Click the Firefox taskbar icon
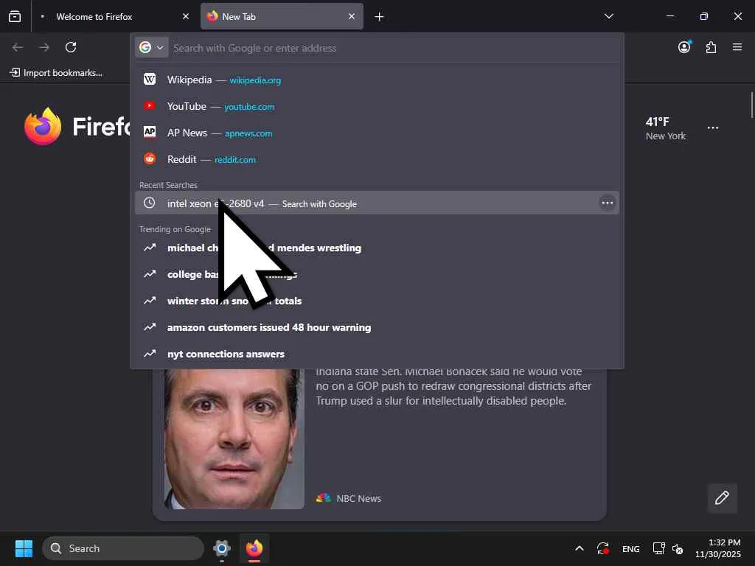The height and width of the screenshot is (566, 755). (x=254, y=548)
